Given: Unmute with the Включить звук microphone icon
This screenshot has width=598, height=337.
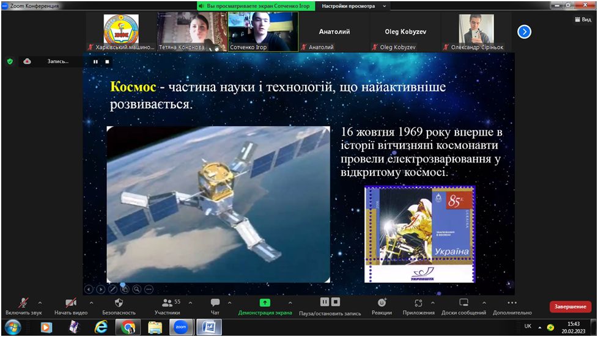Looking at the screenshot, I should [x=23, y=303].
